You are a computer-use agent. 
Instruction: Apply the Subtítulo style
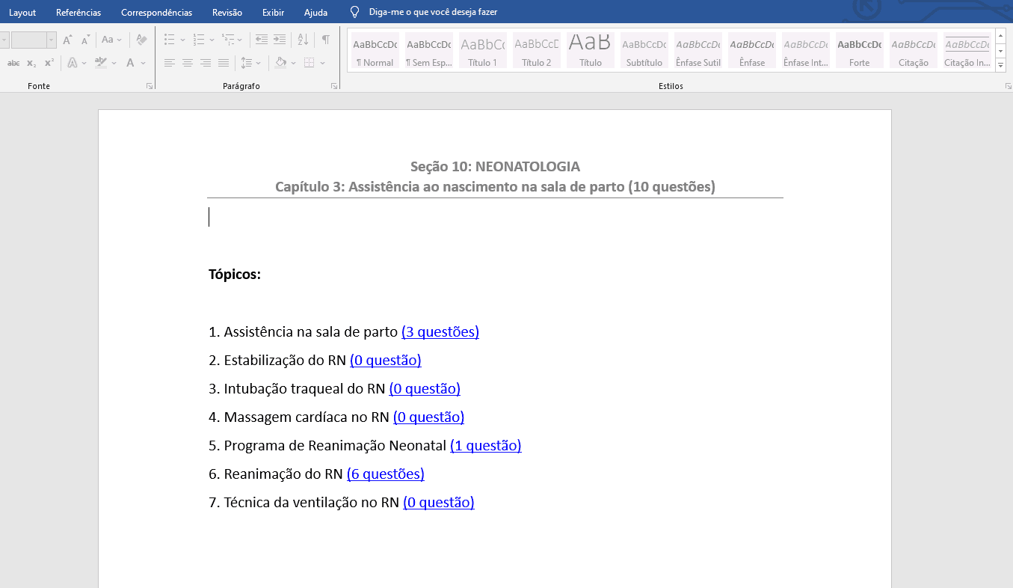coord(644,50)
